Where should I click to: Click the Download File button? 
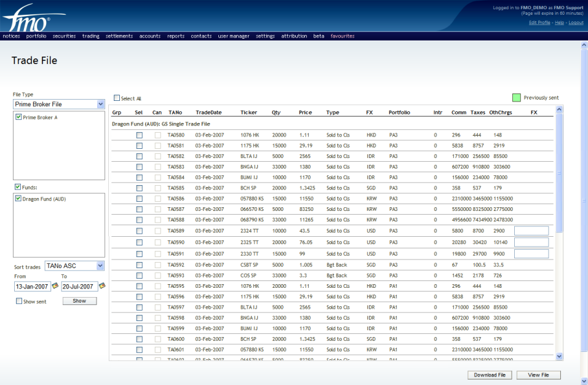coord(490,375)
